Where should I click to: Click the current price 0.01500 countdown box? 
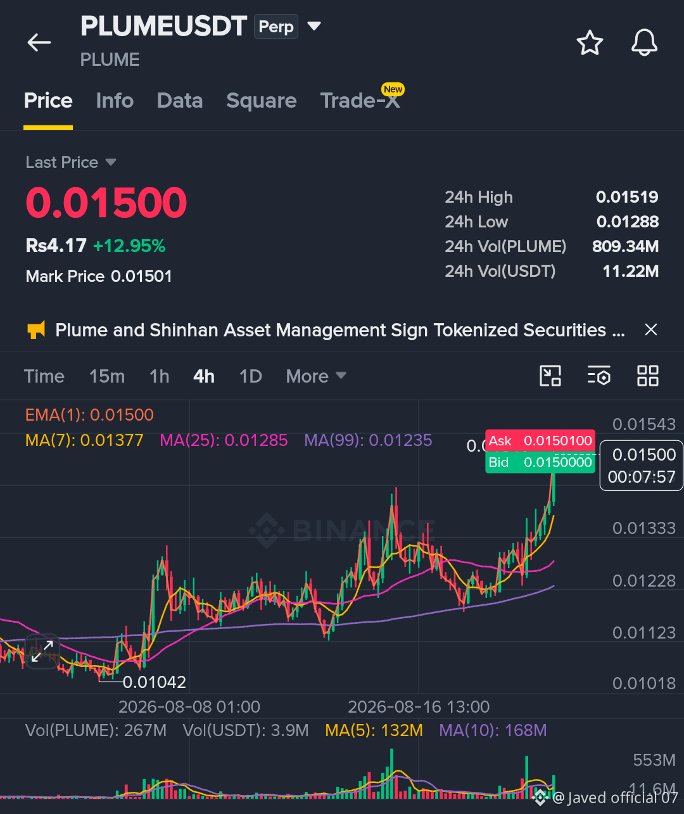tap(642, 466)
